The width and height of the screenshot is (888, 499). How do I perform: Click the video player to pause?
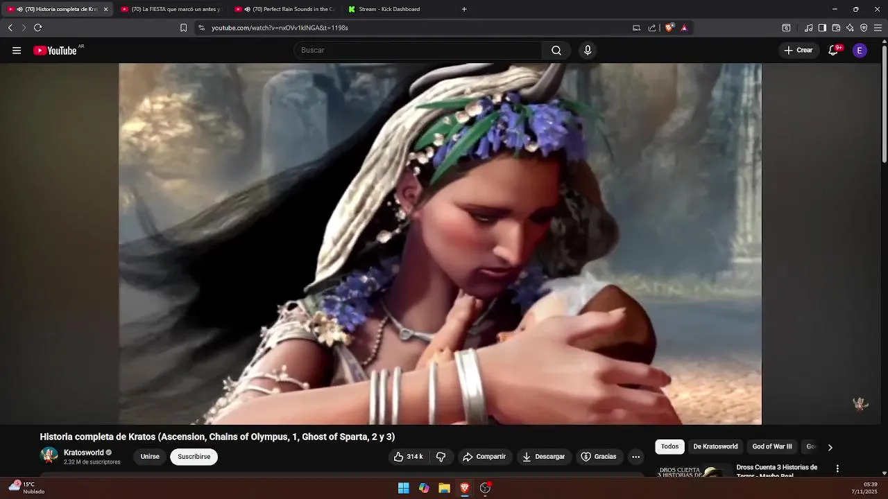(x=440, y=244)
